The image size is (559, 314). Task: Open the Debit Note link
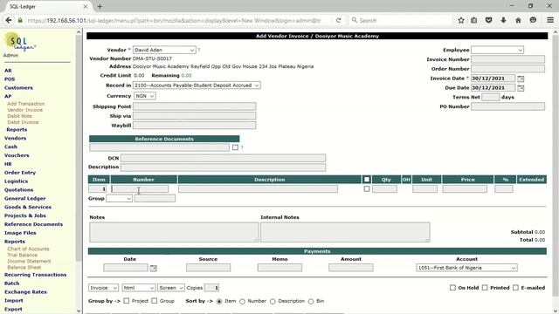coord(19,116)
